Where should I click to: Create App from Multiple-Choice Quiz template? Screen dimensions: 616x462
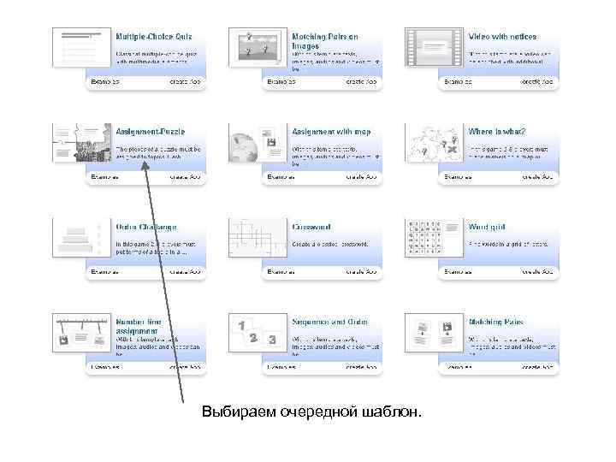[x=185, y=82]
